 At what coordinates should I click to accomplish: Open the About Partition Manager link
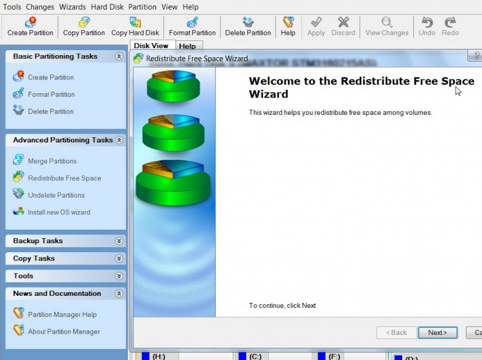pos(64,332)
